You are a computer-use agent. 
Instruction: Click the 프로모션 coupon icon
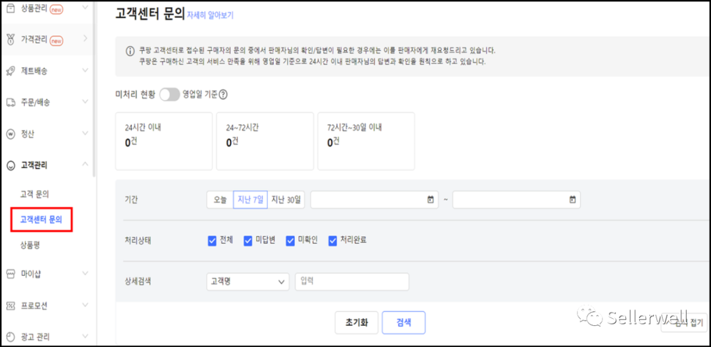(11, 306)
